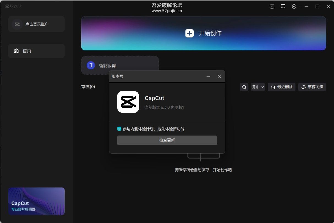The image size is (334, 223).
Task: Open 草稿同步 draft sync
Action: (x=312, y=87)
